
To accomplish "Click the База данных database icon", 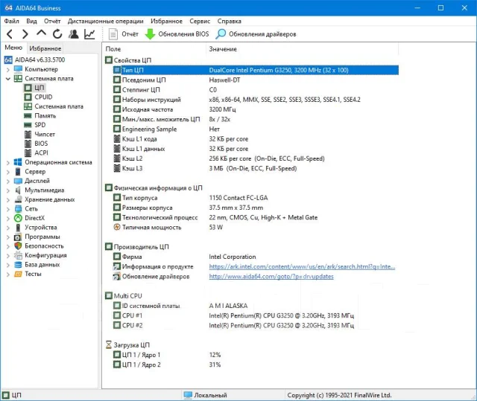I will (x=18, y=265).
